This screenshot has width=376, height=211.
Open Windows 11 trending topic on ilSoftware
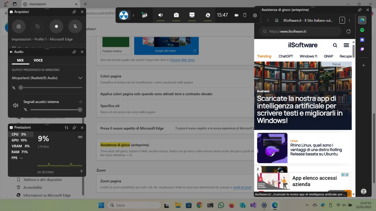tap(308, 56)
